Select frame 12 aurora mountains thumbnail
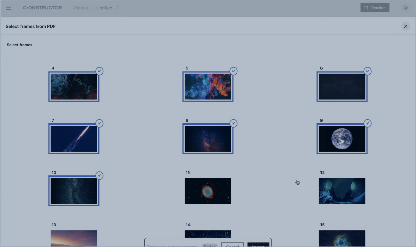This screenshot has width=416, height=247. (x=342, y=191)
